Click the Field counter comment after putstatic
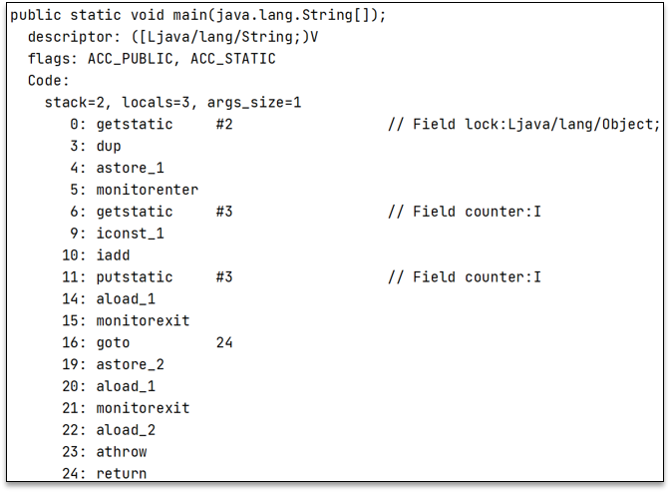Screen dimensions: 670x492 [465, 276]
